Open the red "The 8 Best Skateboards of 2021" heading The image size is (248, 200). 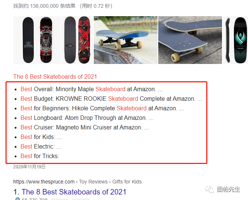[x=55, y=76]
